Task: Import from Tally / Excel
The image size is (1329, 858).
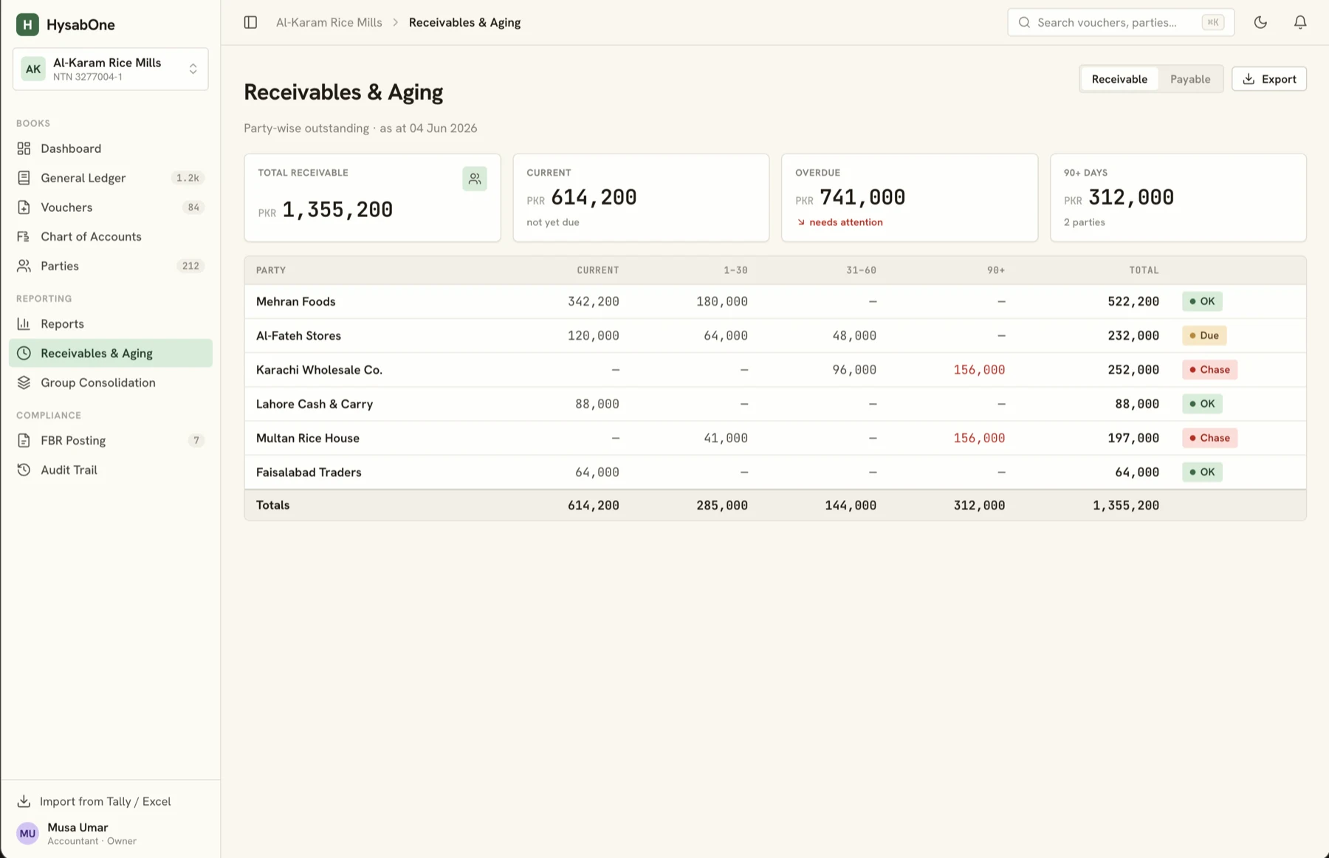Action: pos(95,801)
